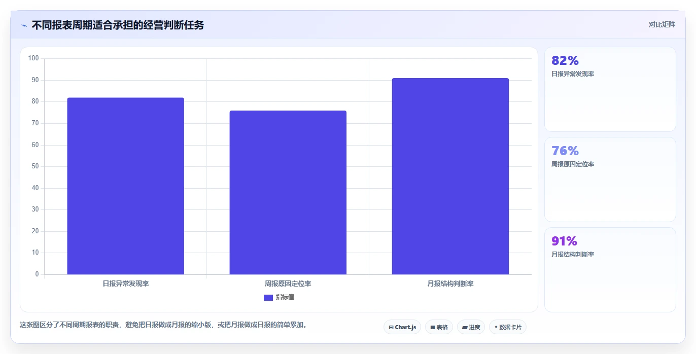
Task: Click the 76% value card
Action: coord(610,180)
